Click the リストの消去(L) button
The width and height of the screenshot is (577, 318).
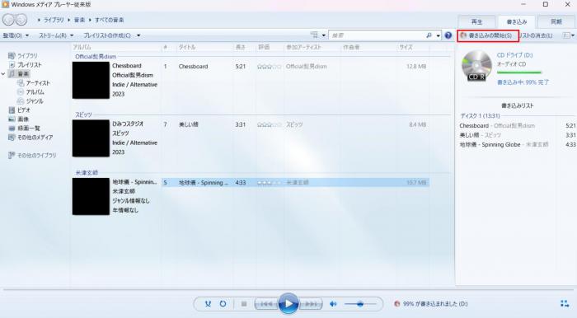tap(537, 35)
